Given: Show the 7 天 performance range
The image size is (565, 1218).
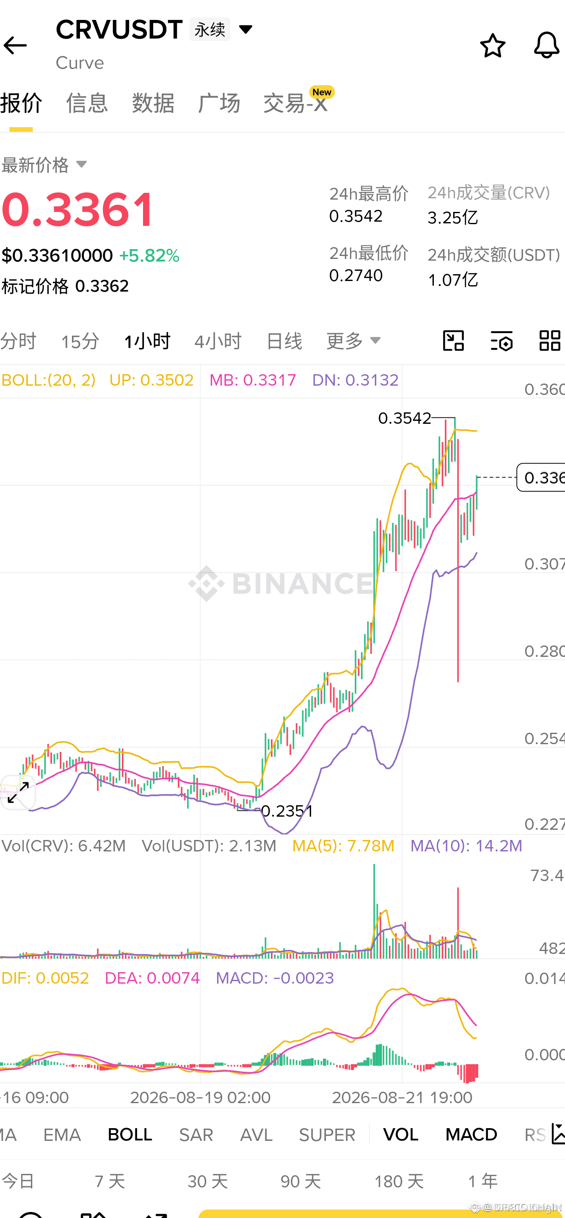Looking at the screenshot, I should click(110, 1181).
